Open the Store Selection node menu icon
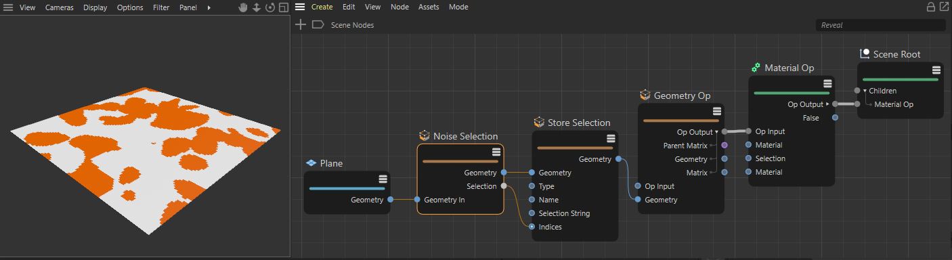Screen dimensions: 952x260 click(x=611, y=138)
